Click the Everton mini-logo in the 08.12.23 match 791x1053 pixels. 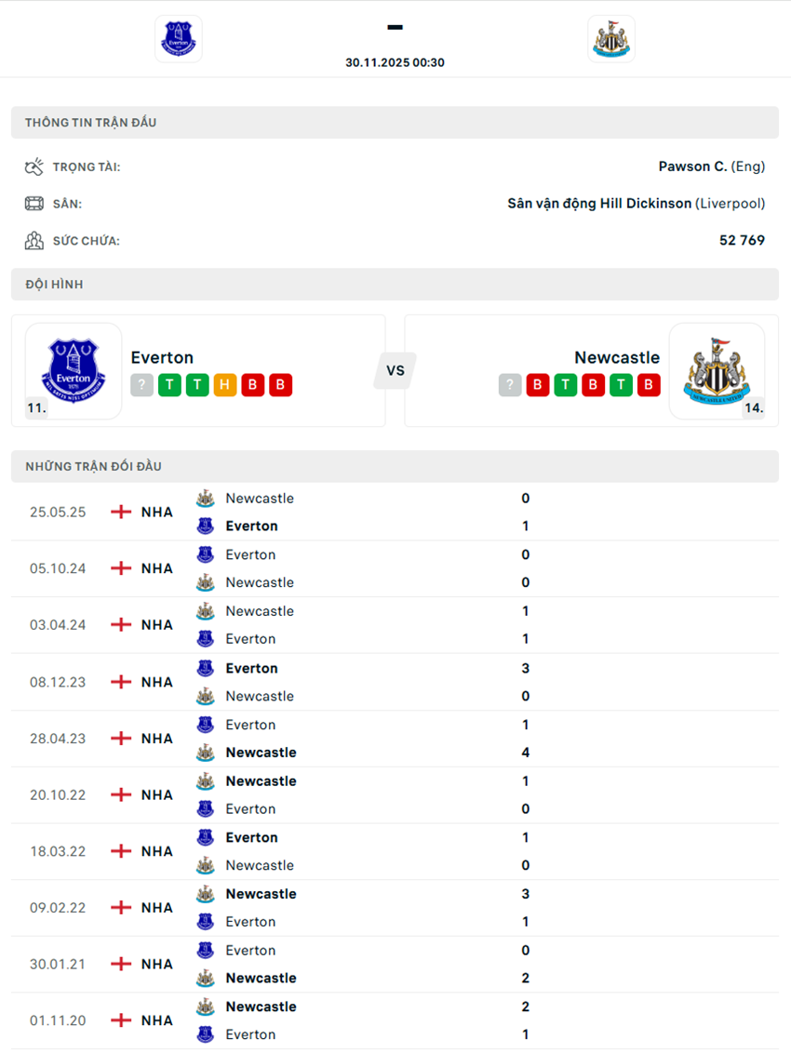(206, 668)
